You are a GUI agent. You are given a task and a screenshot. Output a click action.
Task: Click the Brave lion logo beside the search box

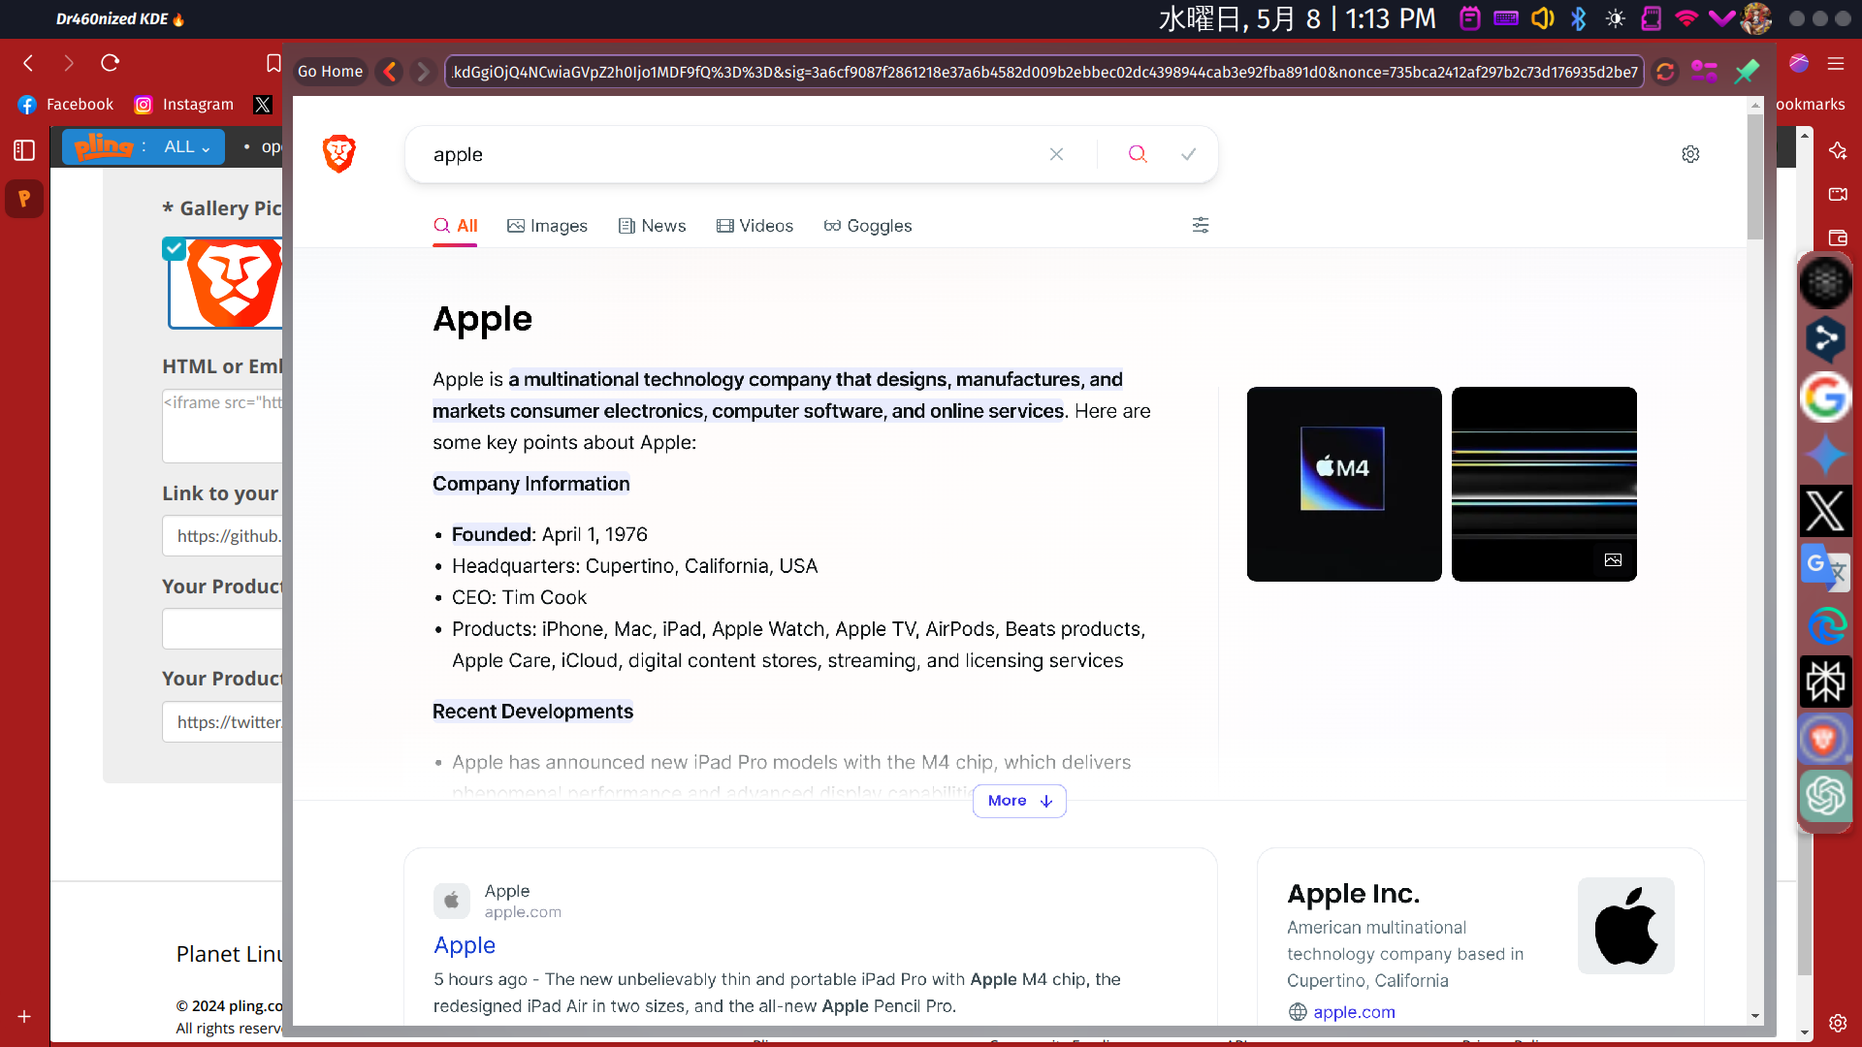click(x=339, y=154)
